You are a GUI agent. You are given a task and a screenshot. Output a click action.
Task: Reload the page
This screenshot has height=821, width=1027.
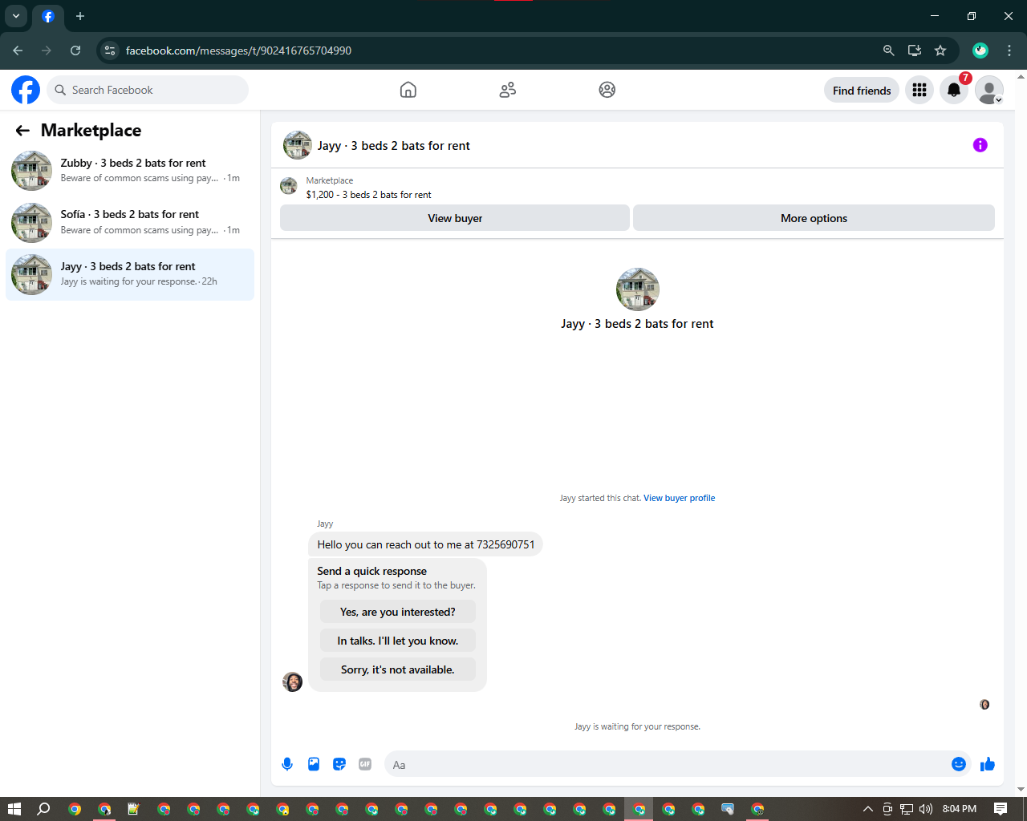(75, 51)
